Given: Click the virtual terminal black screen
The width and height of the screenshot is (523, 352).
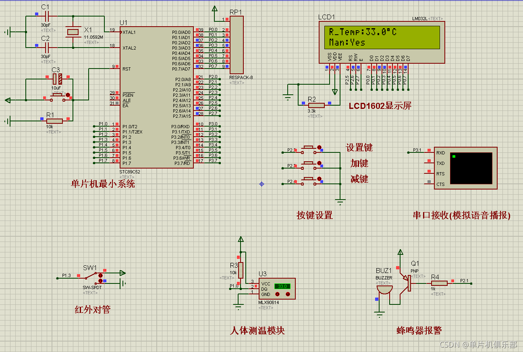Looking at the screenshot, I should (471, 168).
